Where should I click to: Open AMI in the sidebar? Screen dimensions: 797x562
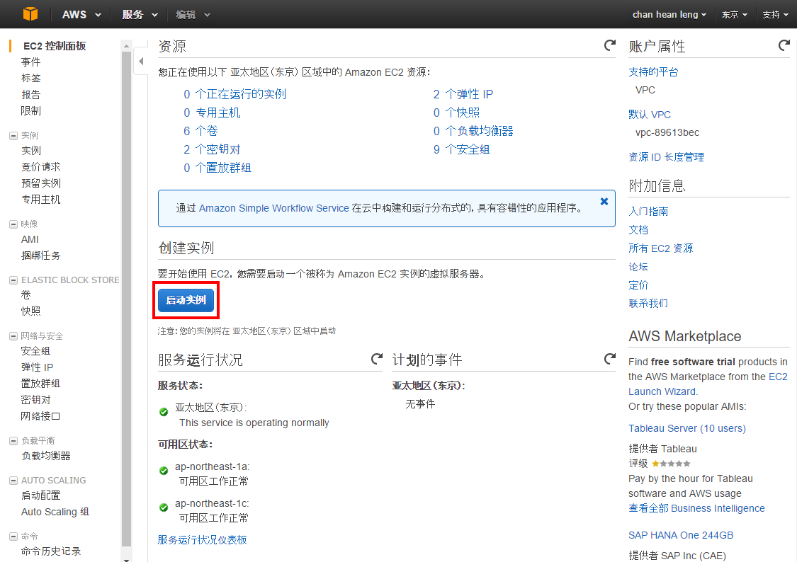click(x=30, y=239)
